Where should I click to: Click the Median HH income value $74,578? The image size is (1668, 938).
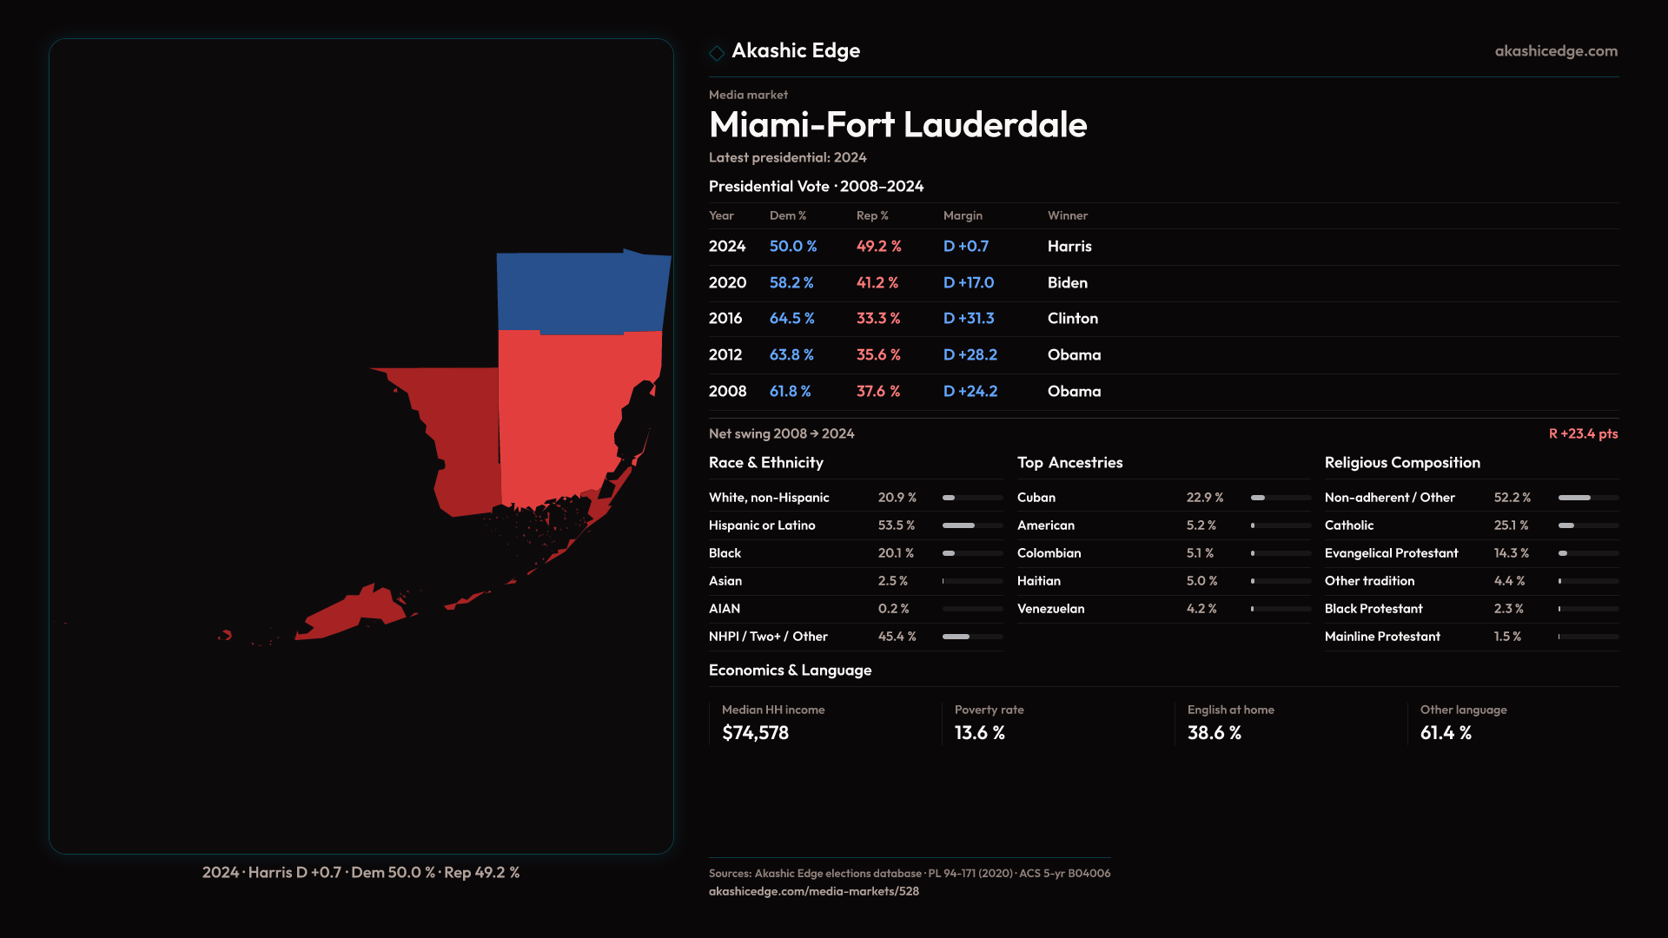(x=755, y=733)
